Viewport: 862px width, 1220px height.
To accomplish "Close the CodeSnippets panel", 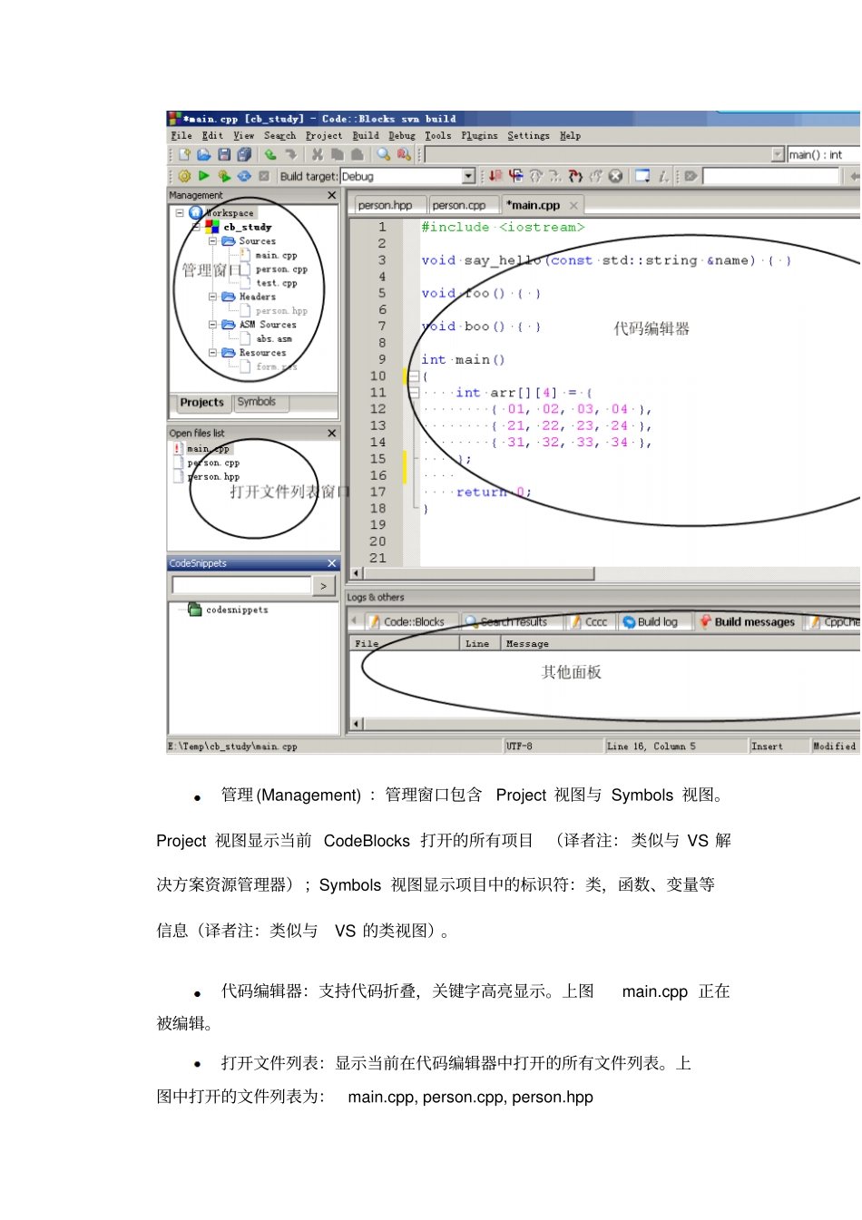I will click(x=332, y=563).
